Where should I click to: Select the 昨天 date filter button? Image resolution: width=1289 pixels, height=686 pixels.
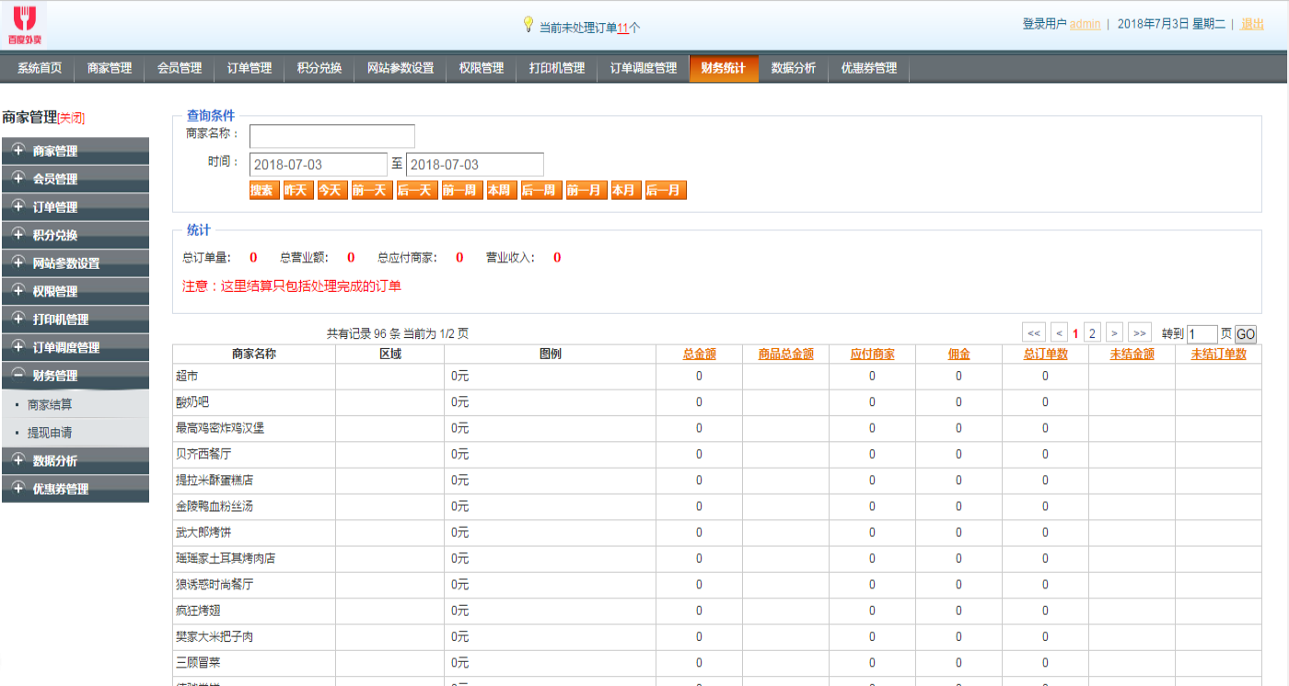pos(296,191)
